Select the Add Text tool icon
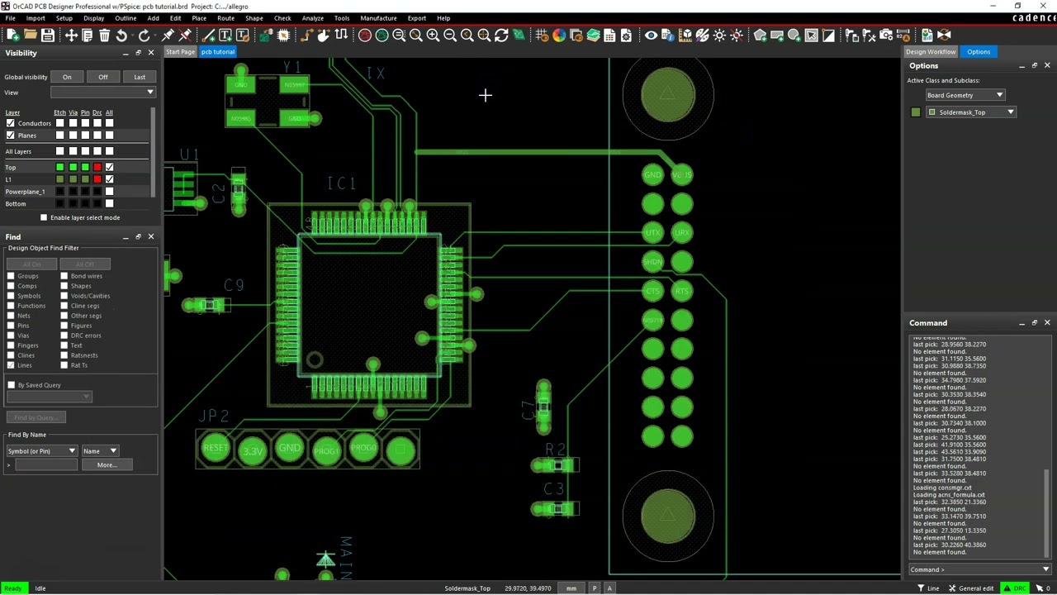Viewport: 1057px width, 595px height. [x=225, y=36]
